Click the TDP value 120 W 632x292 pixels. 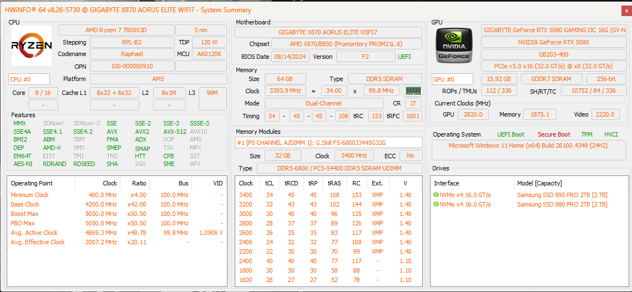tap(209, 42)
